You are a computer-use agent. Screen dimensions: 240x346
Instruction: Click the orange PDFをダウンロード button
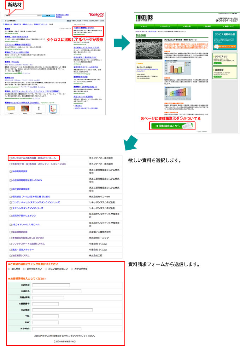tap(225, 47)
